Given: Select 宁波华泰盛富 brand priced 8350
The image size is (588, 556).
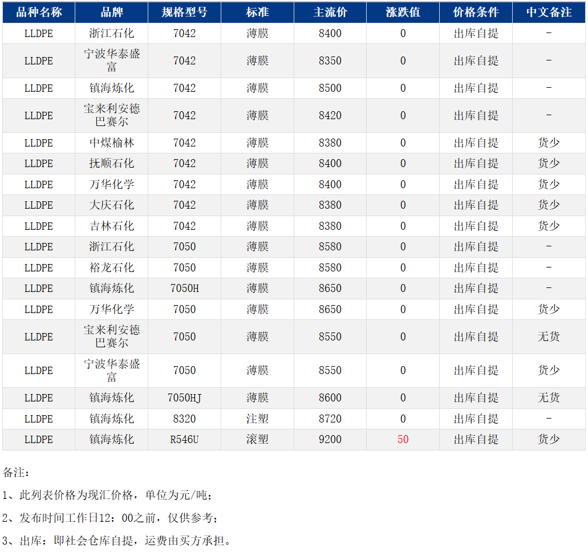Looking at the screenshot, I should click(x=112, y=61).
